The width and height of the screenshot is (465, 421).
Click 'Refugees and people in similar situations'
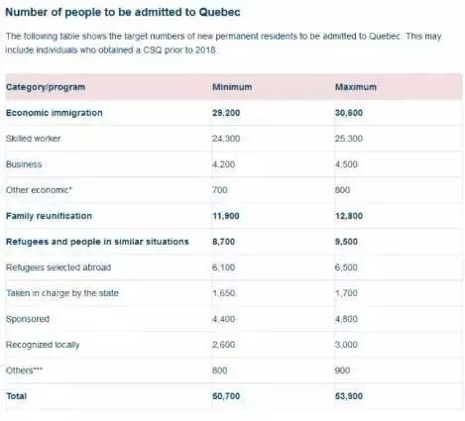pyautogui.click(x=97, y=242)
